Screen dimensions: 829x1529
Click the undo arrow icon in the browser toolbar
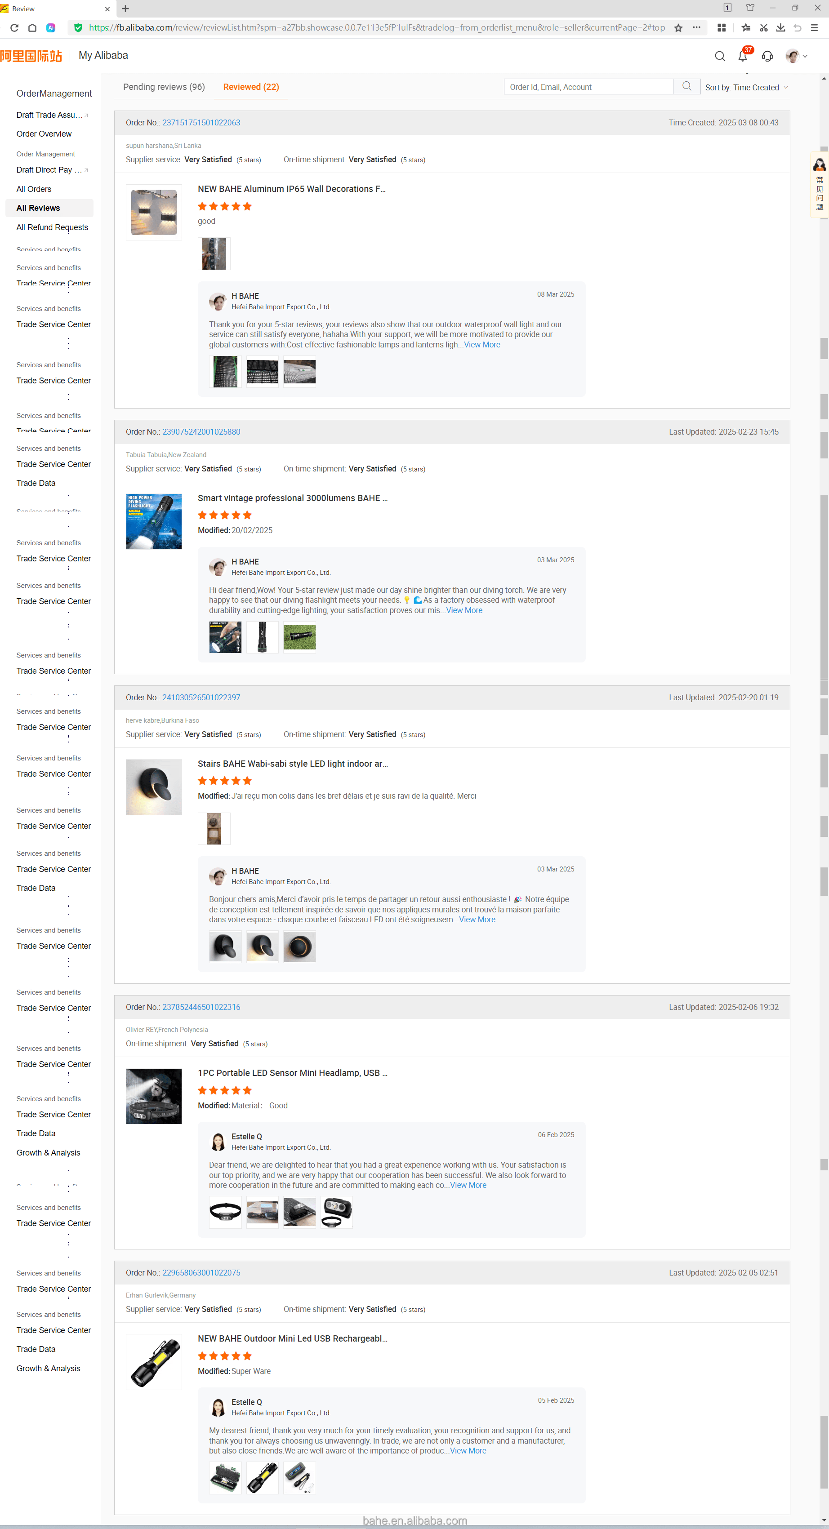798,28
